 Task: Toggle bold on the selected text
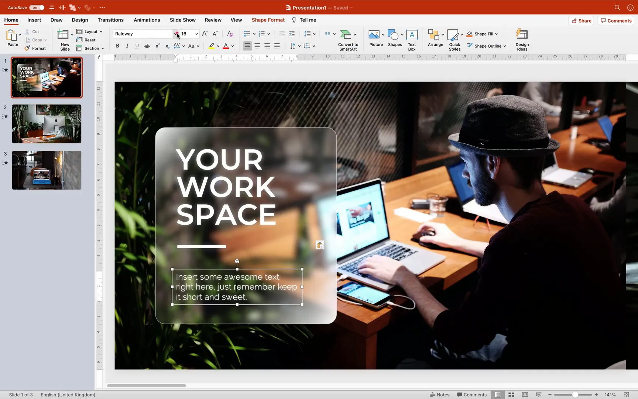117,46
